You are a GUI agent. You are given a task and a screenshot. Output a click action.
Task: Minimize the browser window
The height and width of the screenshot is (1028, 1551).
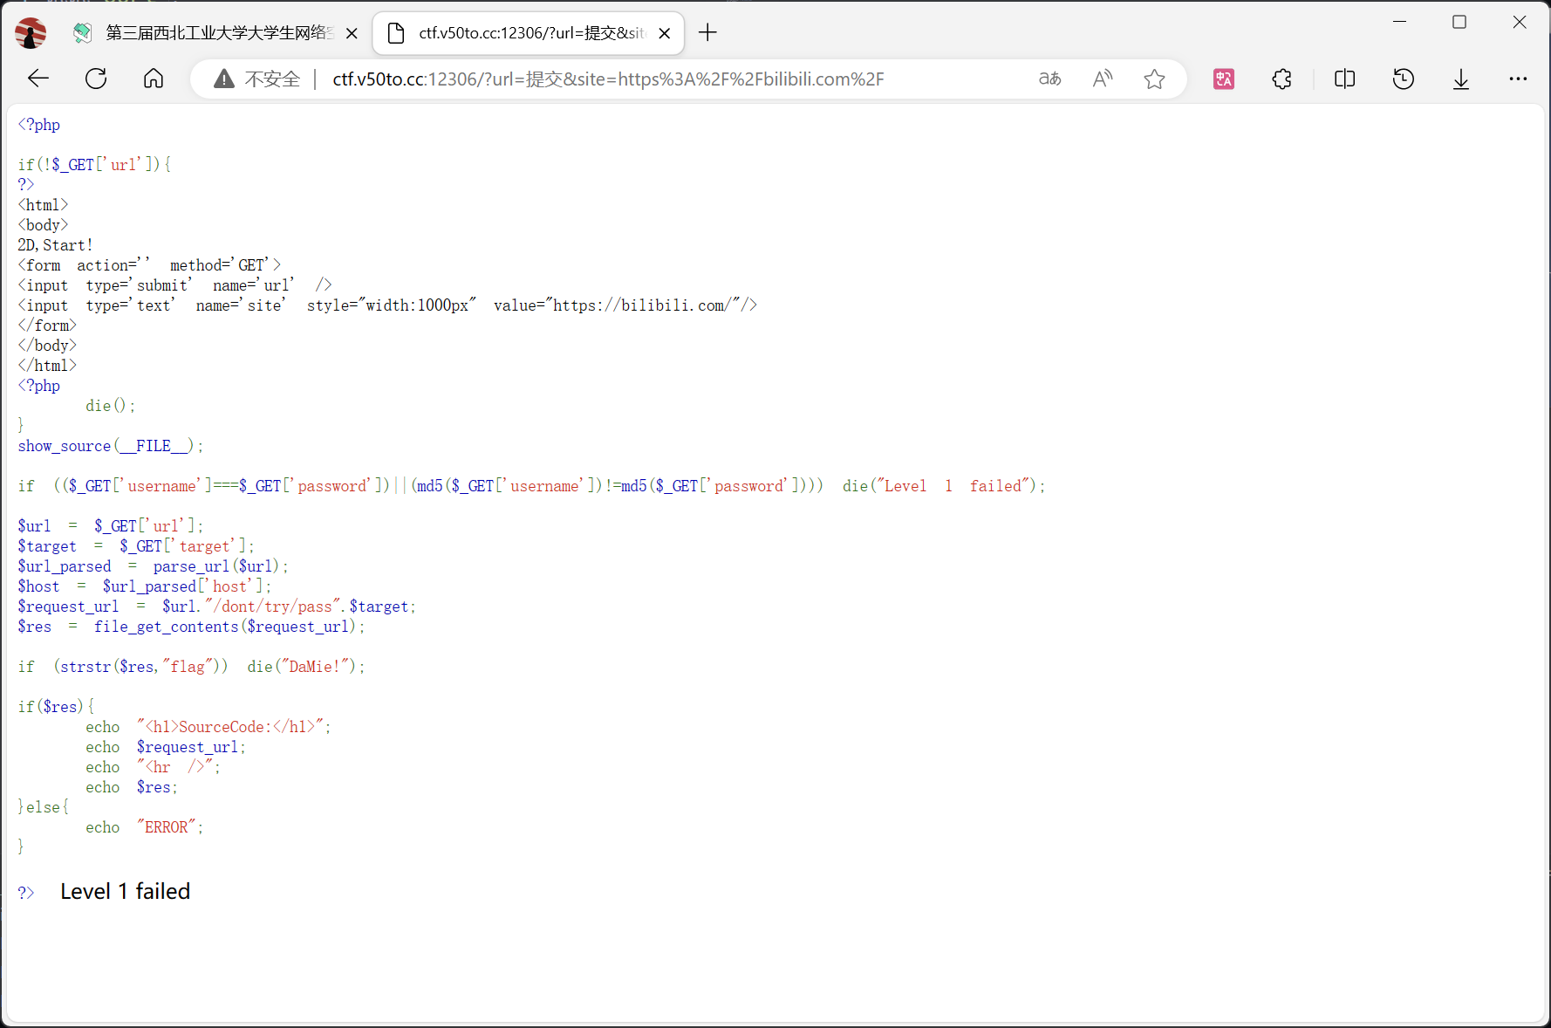1400,22
